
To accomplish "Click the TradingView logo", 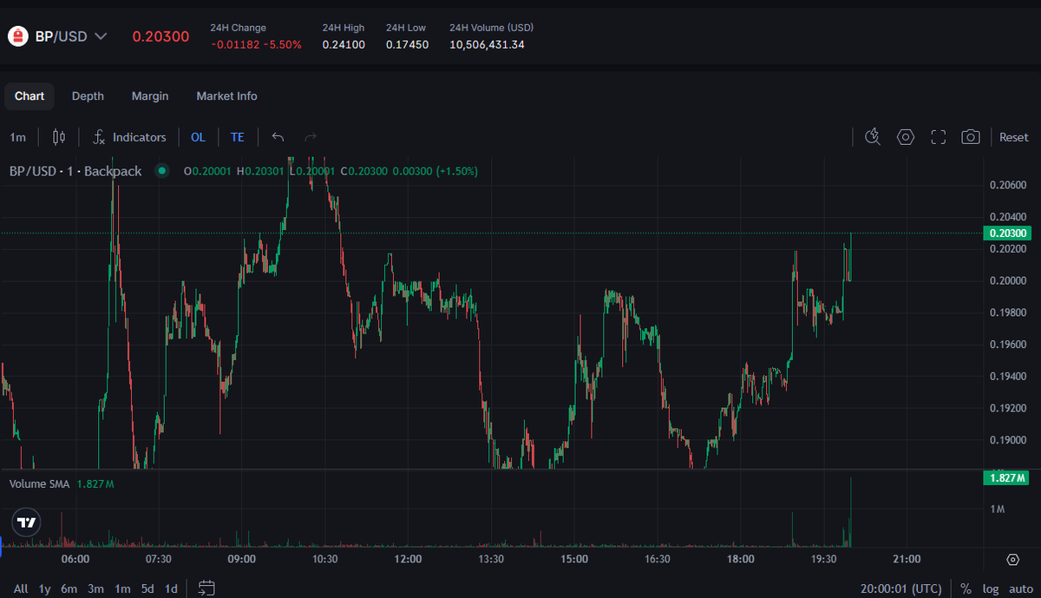I will tap(27, 522).
